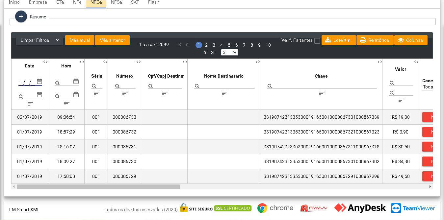Toggle column visibility with Colunas button
The height and width of the screenshot is (220, 444).
pyautogui.click(x=410, y=40)
